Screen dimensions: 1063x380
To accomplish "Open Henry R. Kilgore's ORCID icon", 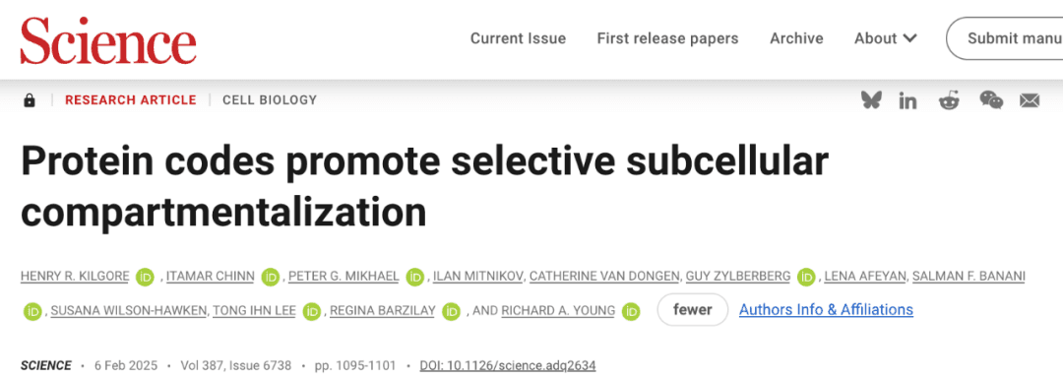I will pyautogui.click(x=145, y=277).
